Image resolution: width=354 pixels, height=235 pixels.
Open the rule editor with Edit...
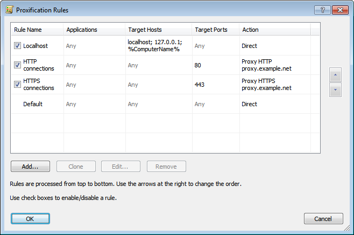pos(121,167)
